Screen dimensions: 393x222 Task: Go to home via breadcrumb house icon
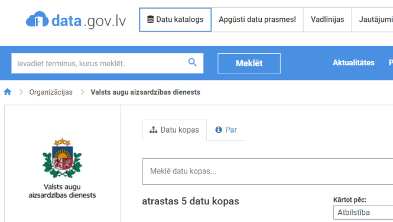pos(8,92)
